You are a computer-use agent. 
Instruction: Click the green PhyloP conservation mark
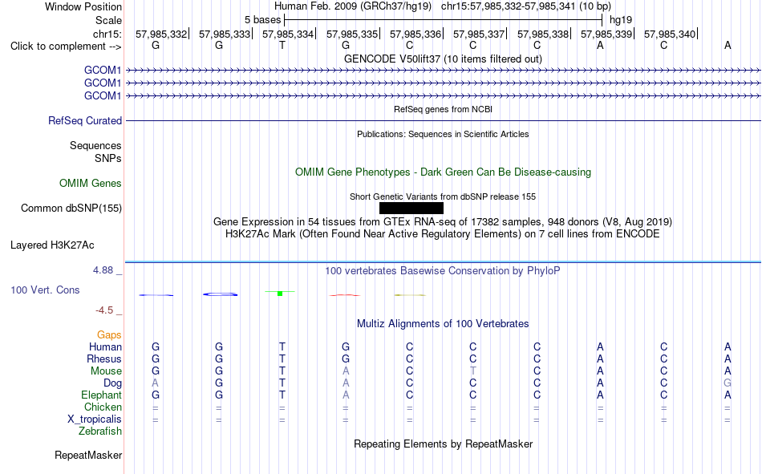[x=280, y=293]
